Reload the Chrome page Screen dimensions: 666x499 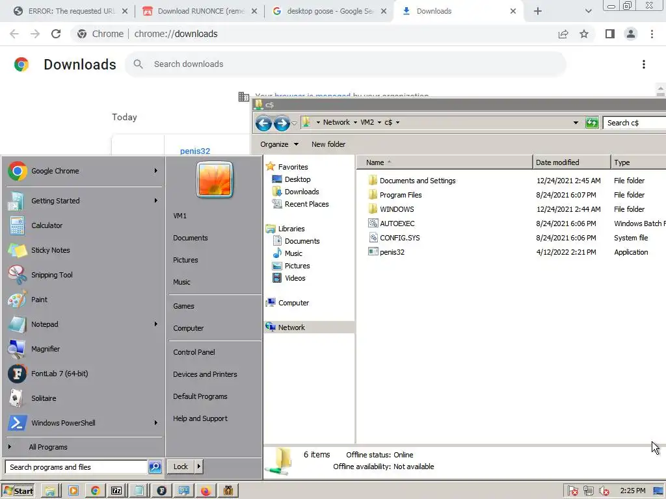(56, 34)
